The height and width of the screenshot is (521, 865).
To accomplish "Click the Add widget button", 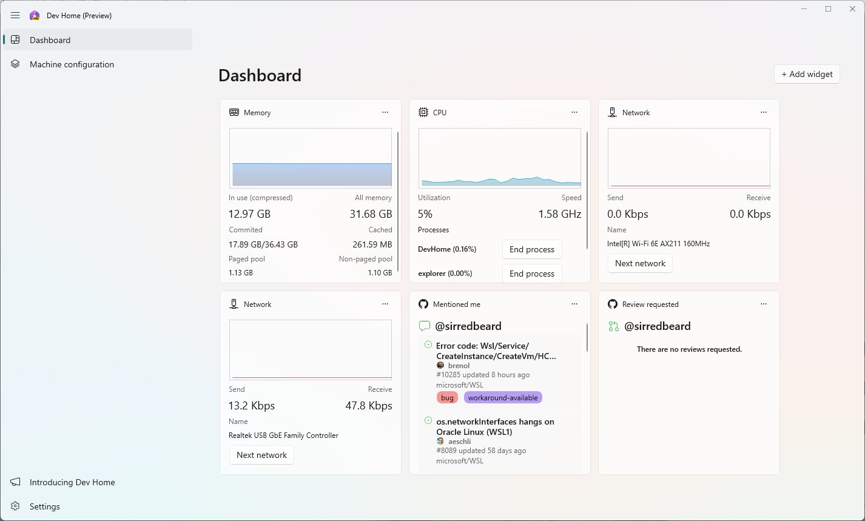I will point(807,73).
